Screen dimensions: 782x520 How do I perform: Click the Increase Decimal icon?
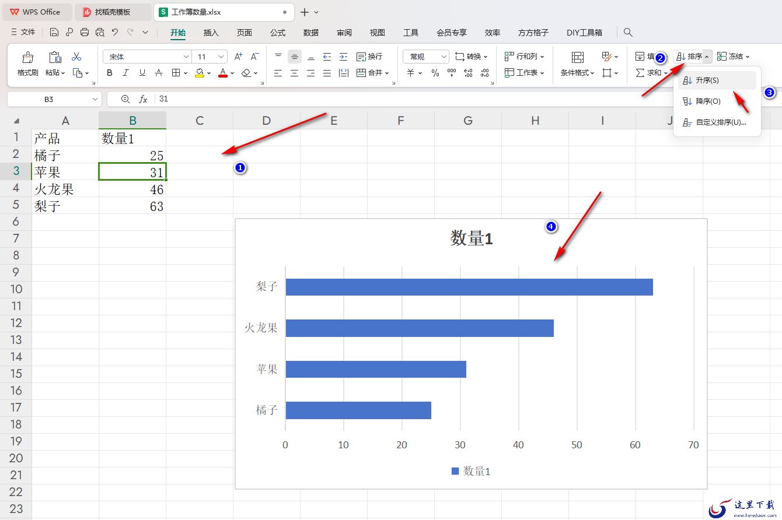[x=468, y=73]
